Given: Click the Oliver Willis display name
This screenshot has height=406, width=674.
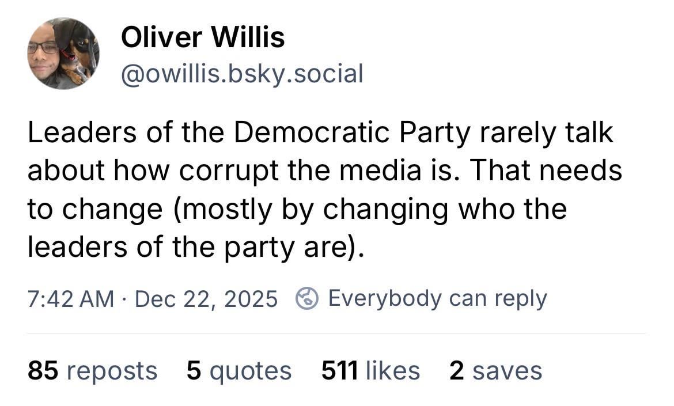Looking at the screenshot, I should click(203, 38).
